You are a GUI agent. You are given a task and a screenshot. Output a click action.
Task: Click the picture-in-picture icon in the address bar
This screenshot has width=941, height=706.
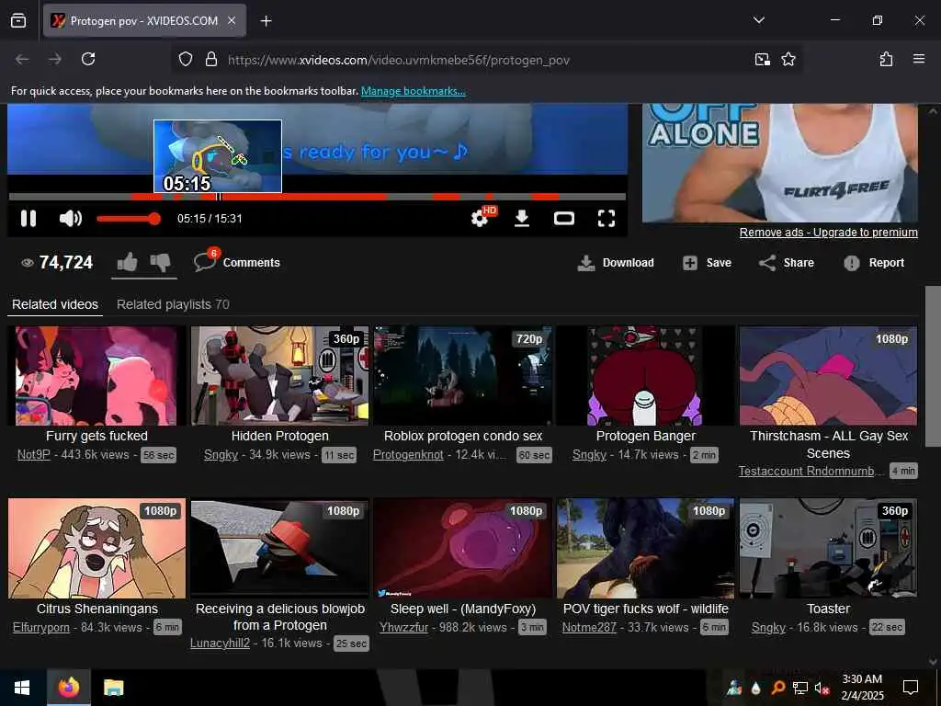[762, 59]
